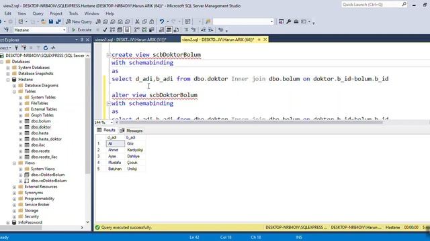Select the Programmability folder
430x241 pixels.
pyautogui.click(x=40, y=199)
